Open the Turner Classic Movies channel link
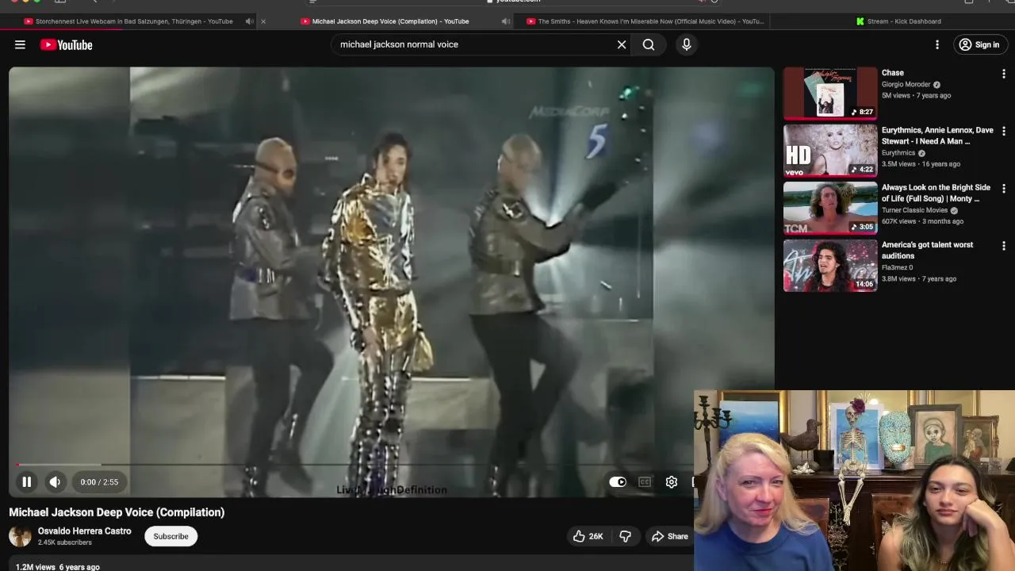The image size is (1015, 571). (915, 210)
